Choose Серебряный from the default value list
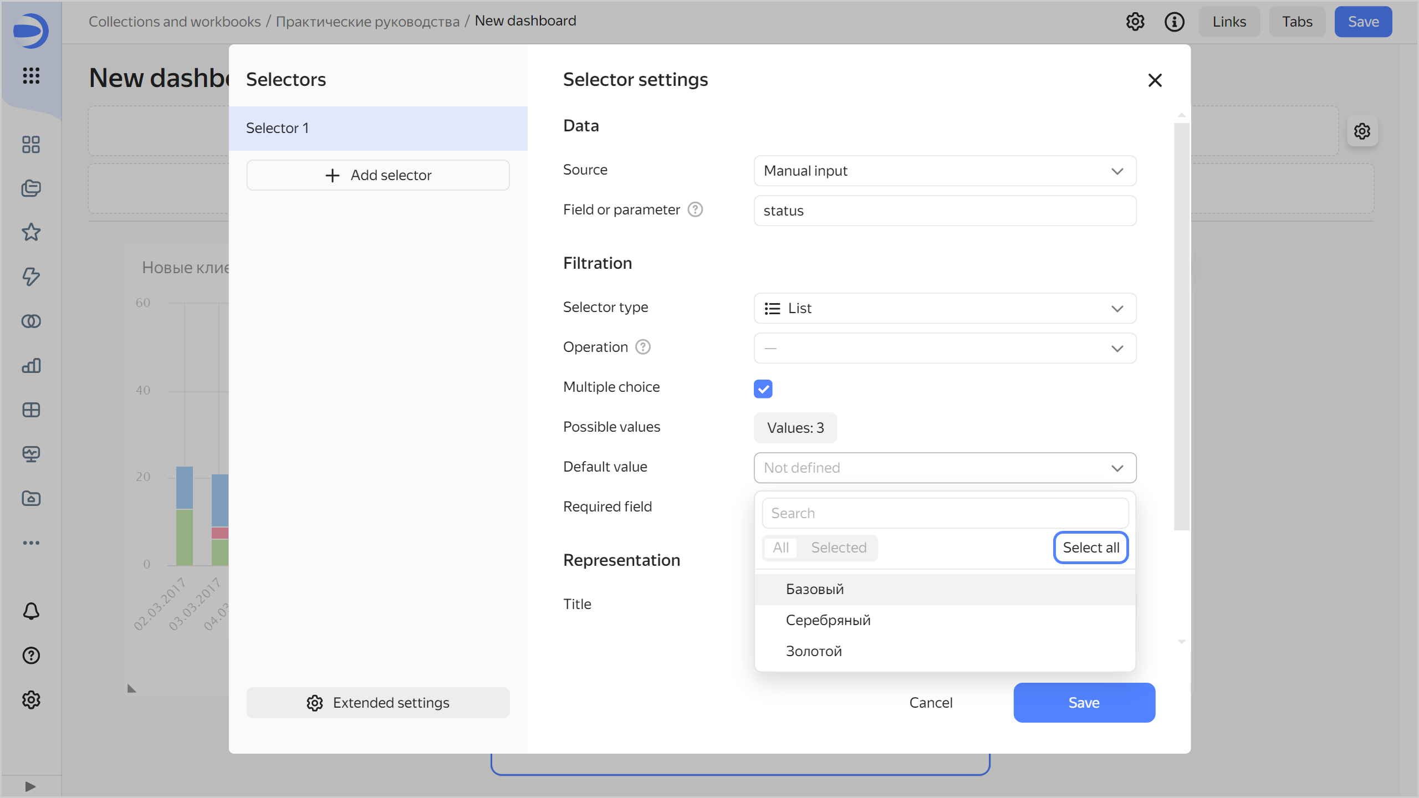The width and height of the screenshot is (1419, 798). [x=828, y=620]
